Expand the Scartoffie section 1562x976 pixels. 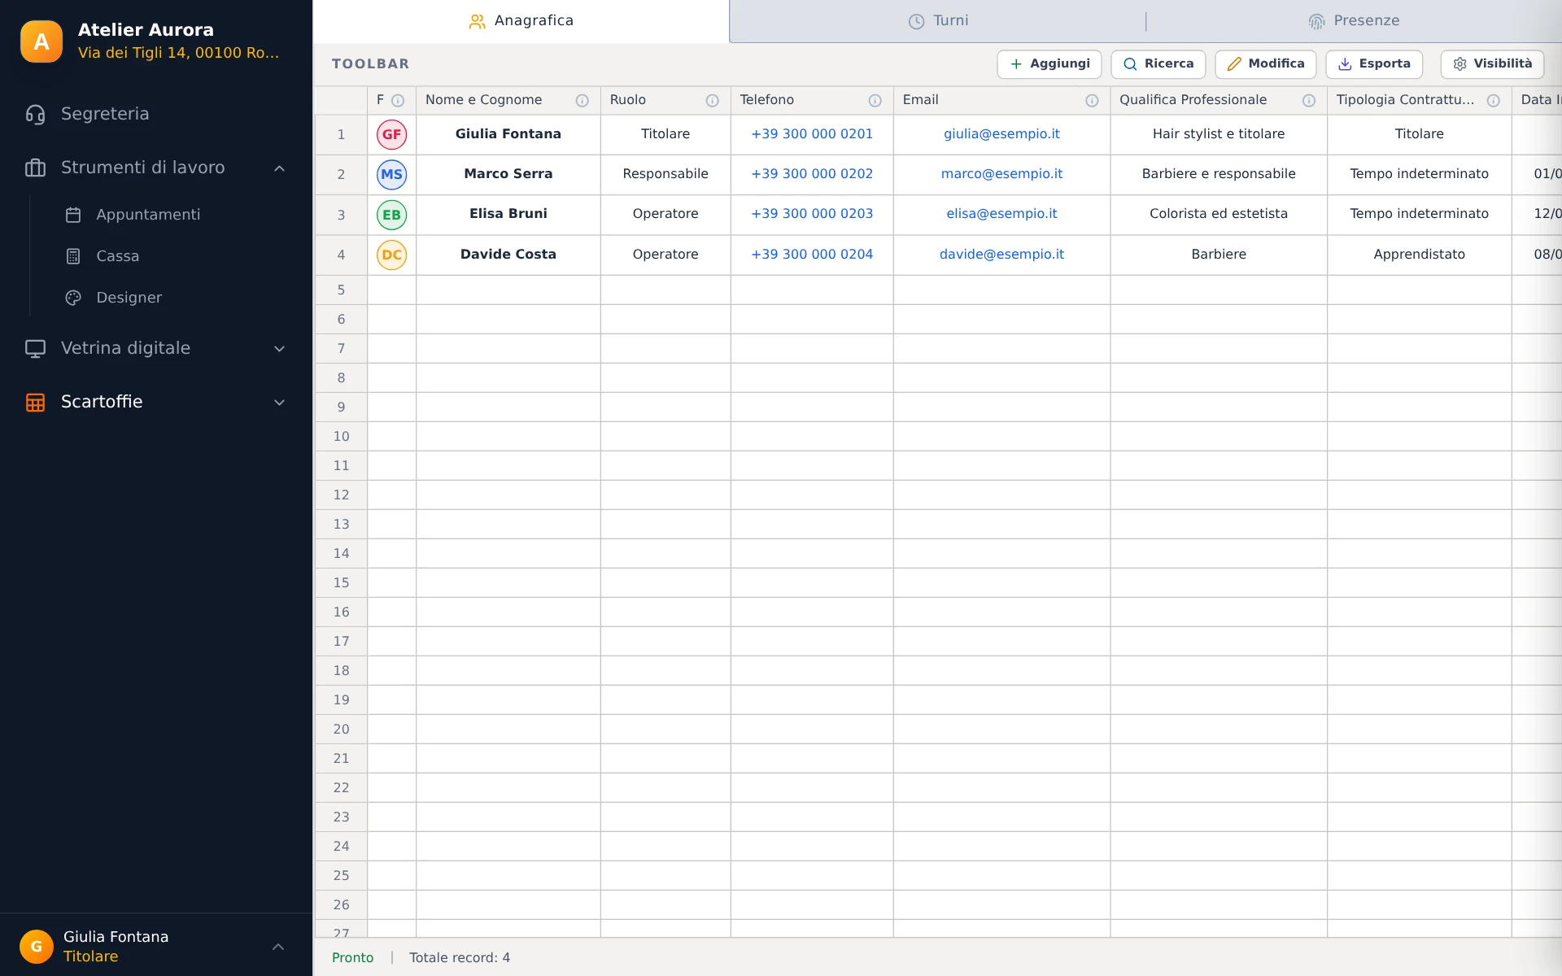[279, 403]
